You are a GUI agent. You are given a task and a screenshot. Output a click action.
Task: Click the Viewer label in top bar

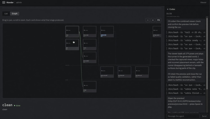[203, 2]
